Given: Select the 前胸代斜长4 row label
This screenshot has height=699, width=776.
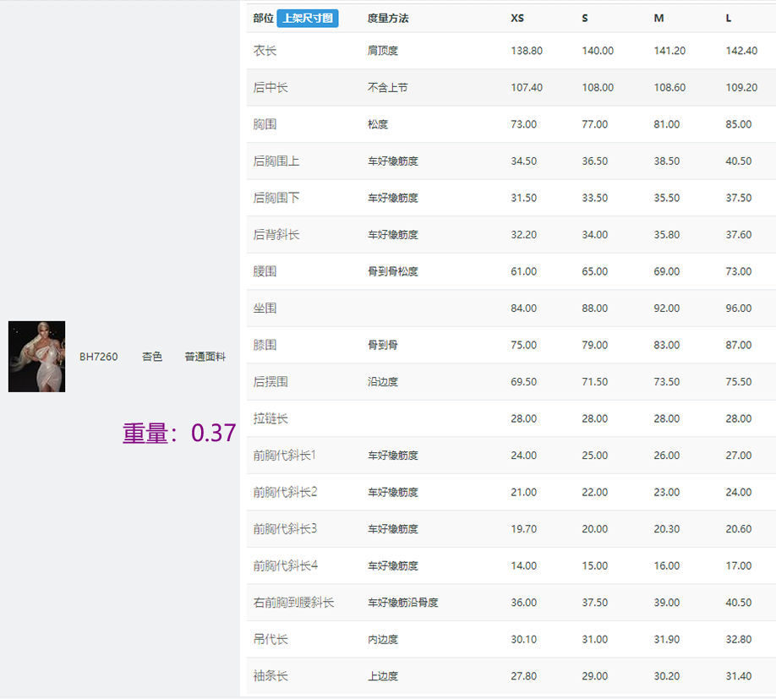Looking at the screenshot, I should click(286, 565).
